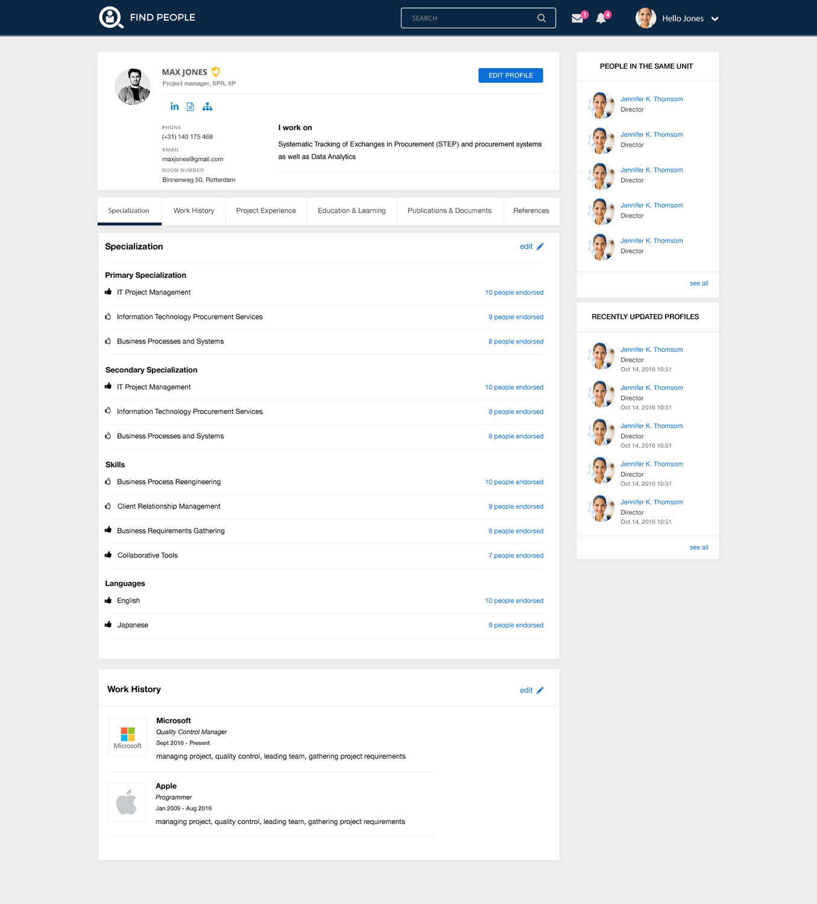Click the Edit Profile button
Viewport: 817px width, 904px height.
pos(511,75)
